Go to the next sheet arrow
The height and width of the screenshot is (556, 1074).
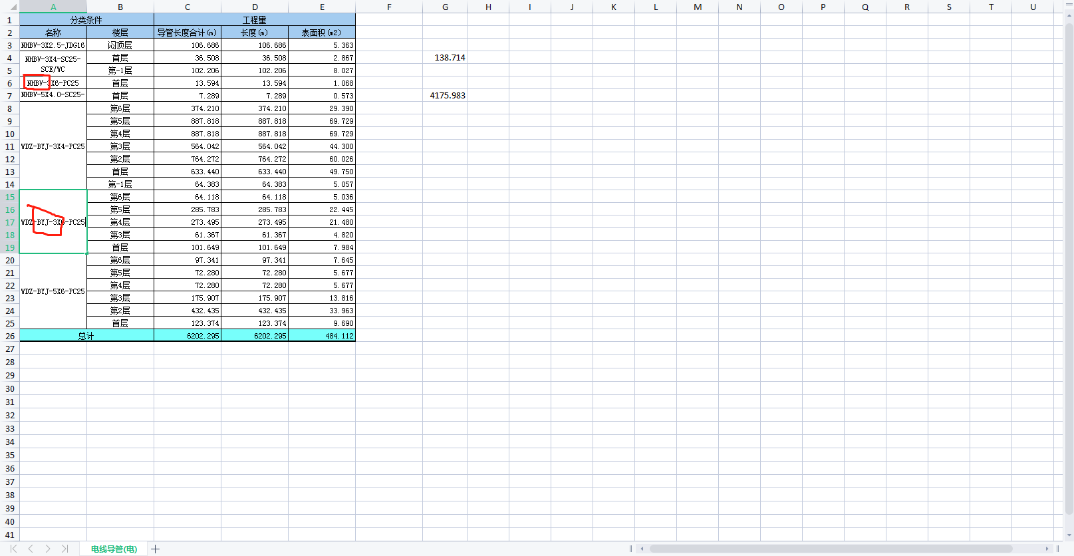(x=48, y=549)
